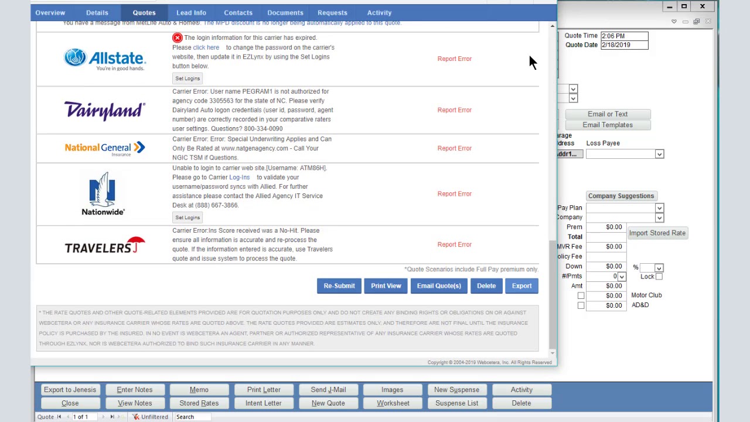Open the Requests tab
The image size is (750, 422).
(x=332, y=12)
